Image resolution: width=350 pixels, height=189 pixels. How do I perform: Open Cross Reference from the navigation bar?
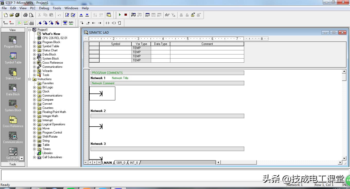tap(13, 122)
